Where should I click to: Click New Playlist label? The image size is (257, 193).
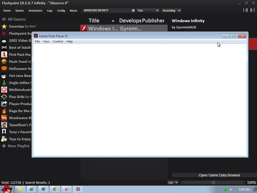coord(19,146)
